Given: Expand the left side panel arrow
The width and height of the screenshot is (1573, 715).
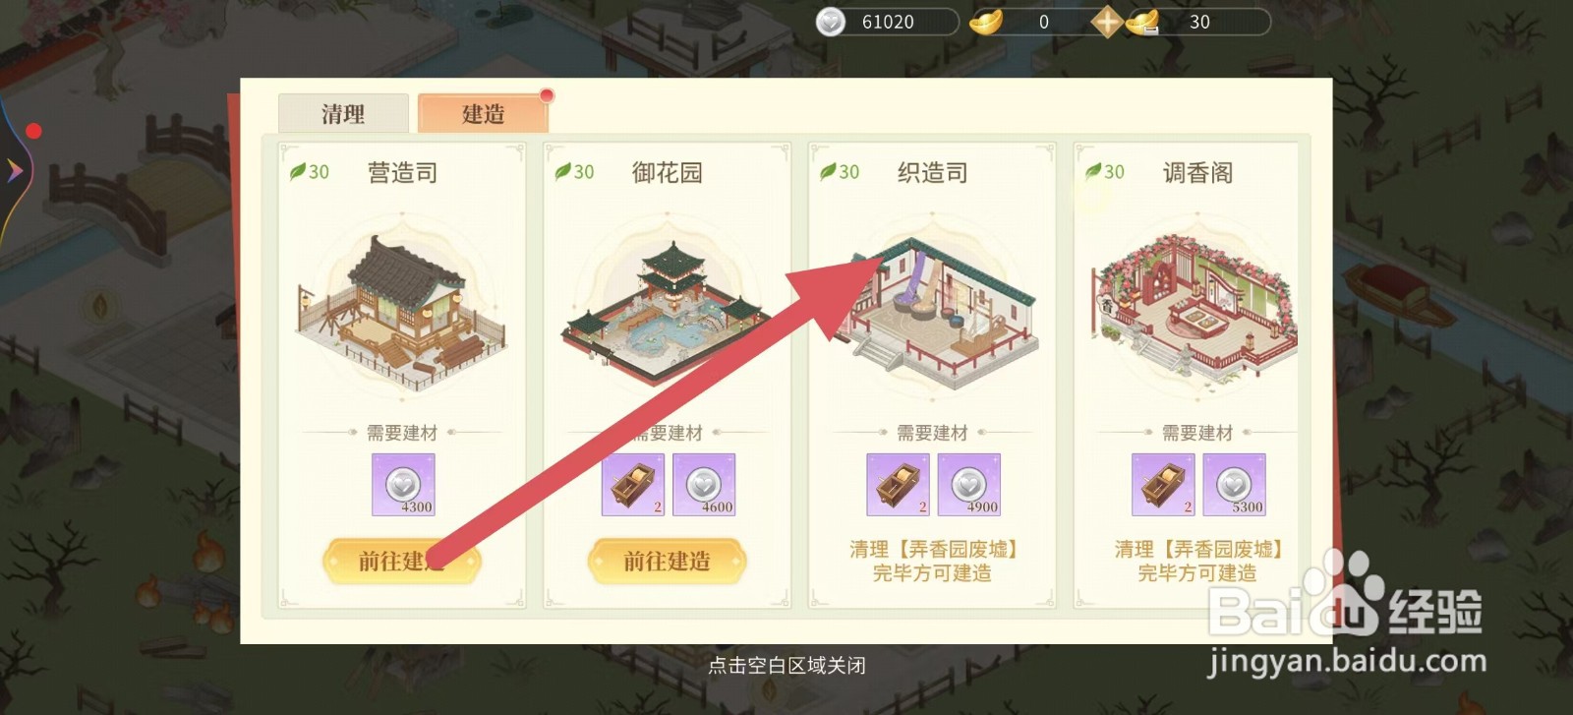Looking at the screenshot, I should [x=15, y=170].
